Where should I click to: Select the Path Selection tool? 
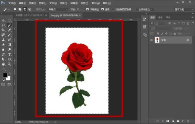pos(3,59)
